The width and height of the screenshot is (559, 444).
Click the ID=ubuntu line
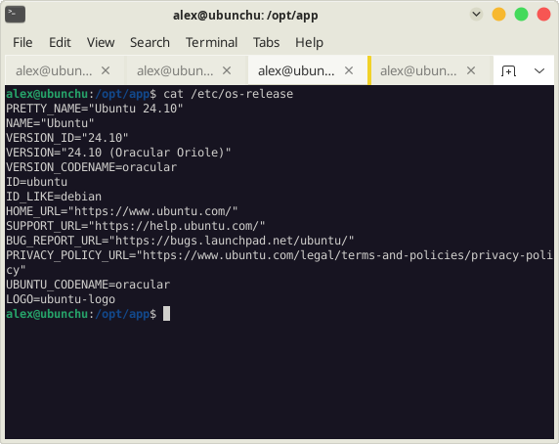pos(36,182)
